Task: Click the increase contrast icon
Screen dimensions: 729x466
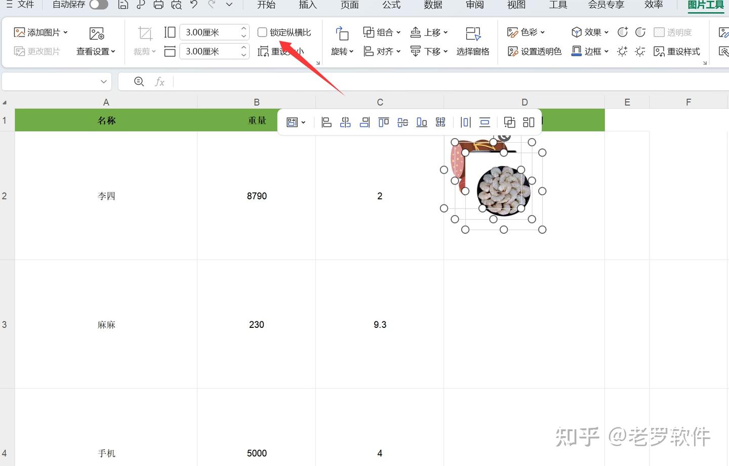Action: pos(623,32)
